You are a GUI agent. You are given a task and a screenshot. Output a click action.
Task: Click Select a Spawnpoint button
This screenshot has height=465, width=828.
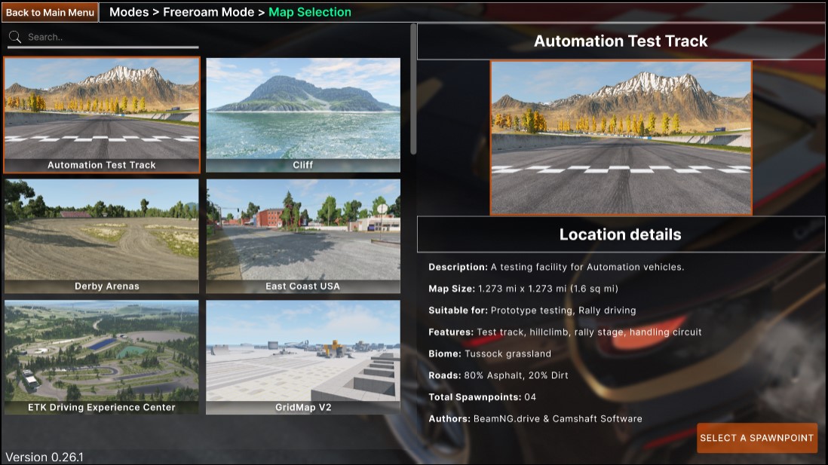click(756, 438)
